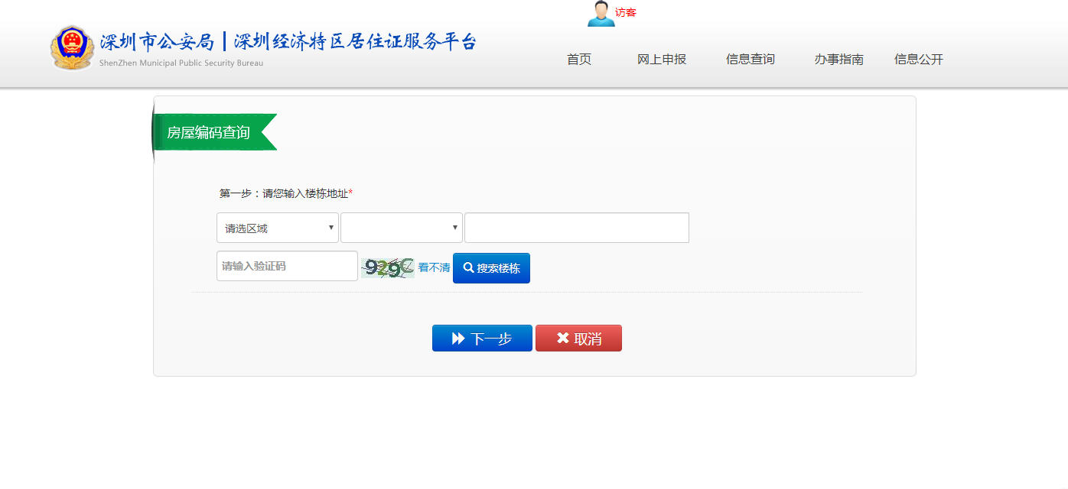Click the 第一步 step instruction label

tap(285, 193)
